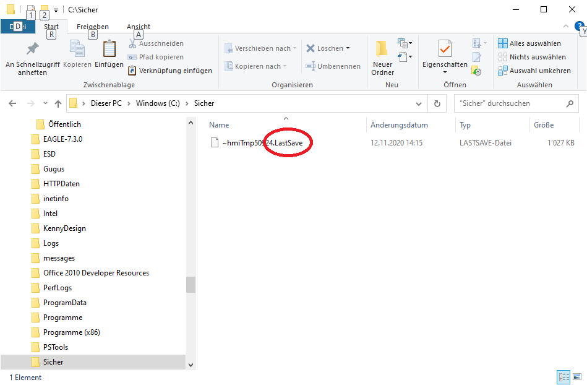
Task: Open the KennyDesign folder in tree
Action: [64, 228]
